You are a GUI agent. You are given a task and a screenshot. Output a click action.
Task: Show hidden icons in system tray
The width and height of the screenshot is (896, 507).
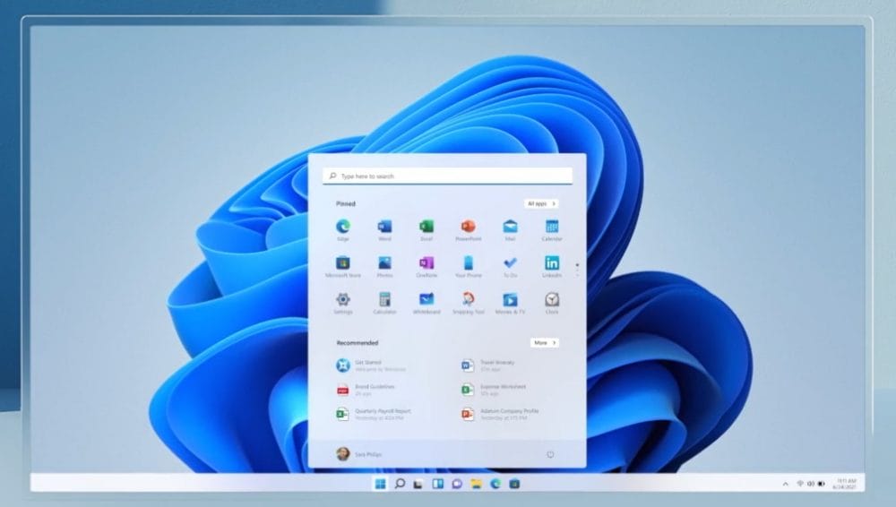pos(785,484)
